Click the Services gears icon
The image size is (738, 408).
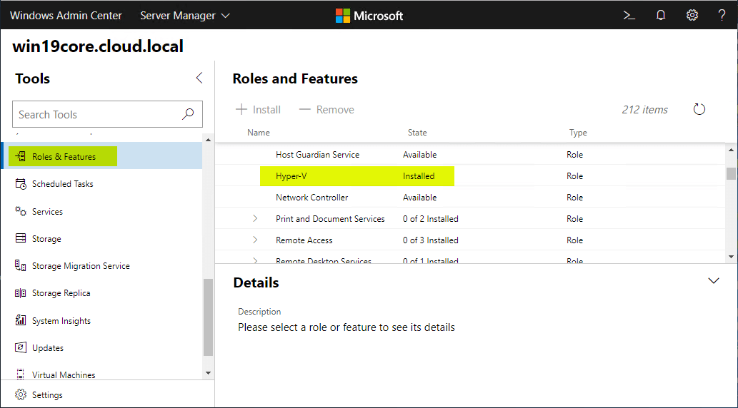(x=21, y=212)
